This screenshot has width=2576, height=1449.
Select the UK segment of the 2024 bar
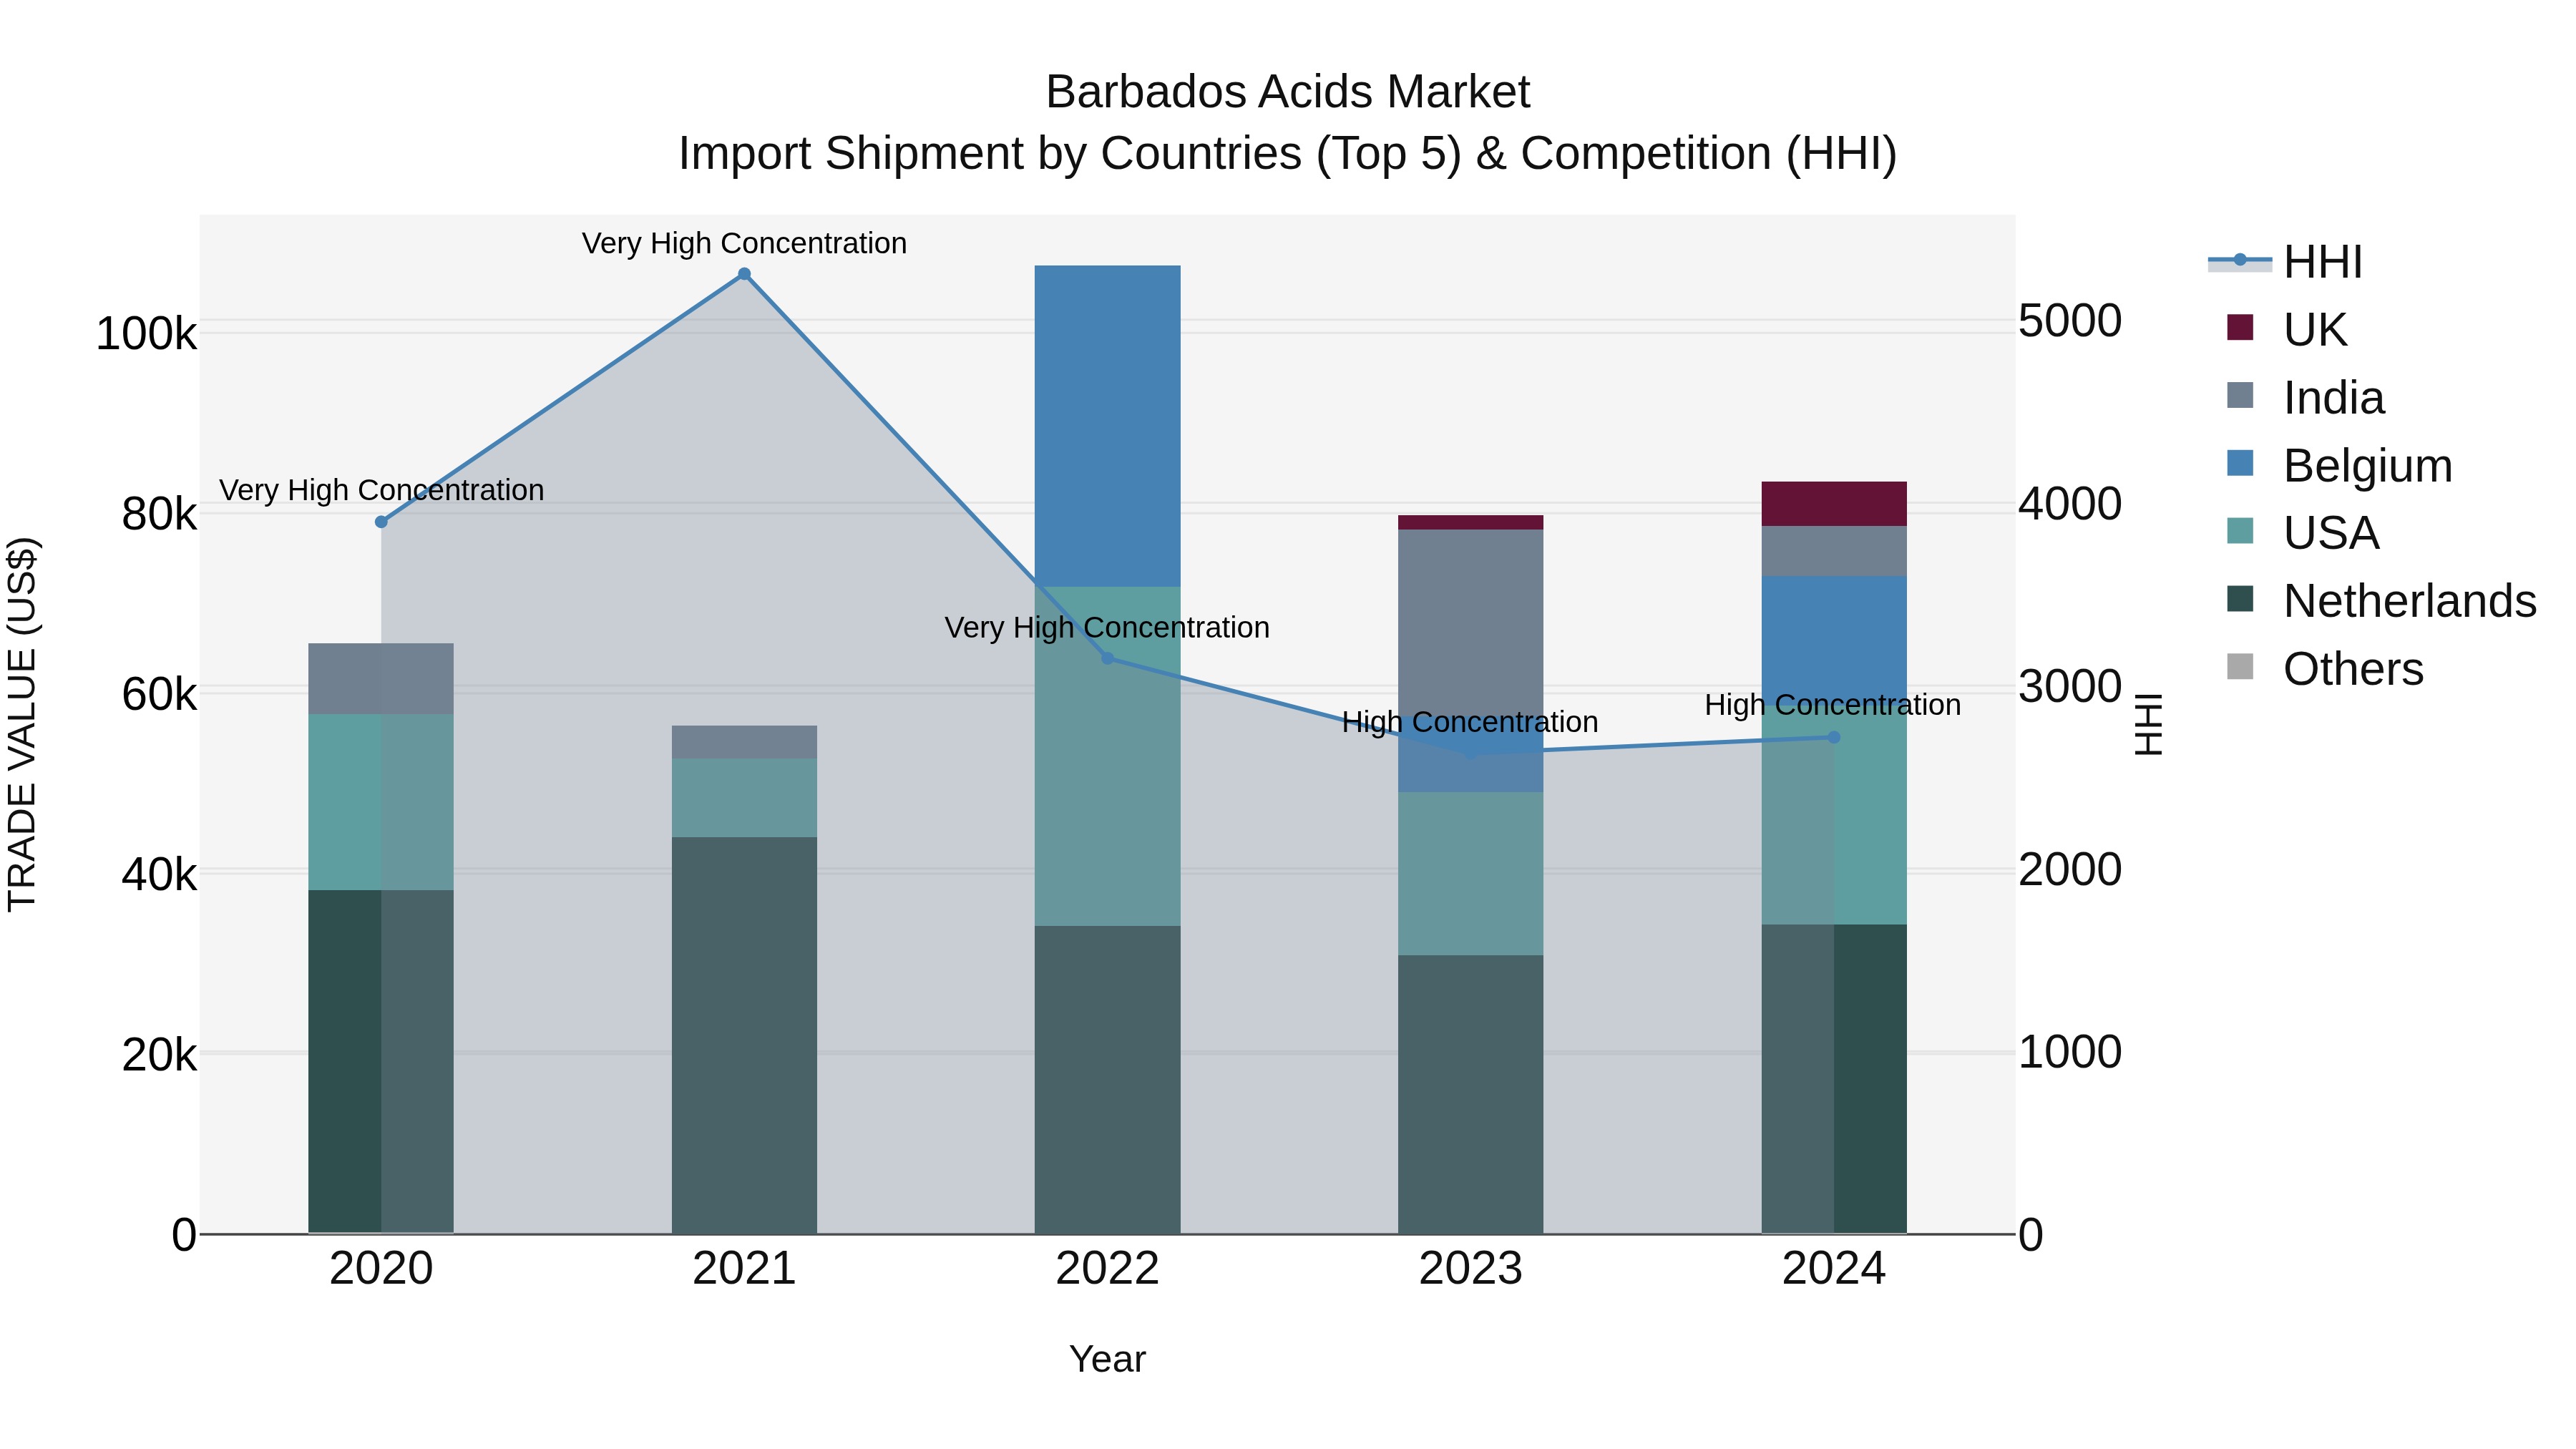1834,504
